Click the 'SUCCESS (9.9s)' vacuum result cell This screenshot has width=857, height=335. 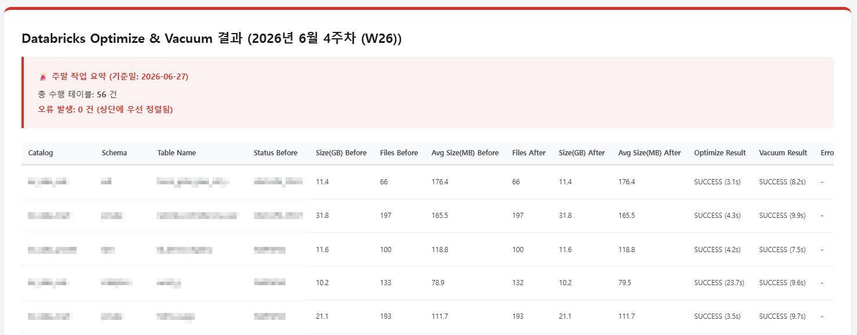tap(782, 216)
